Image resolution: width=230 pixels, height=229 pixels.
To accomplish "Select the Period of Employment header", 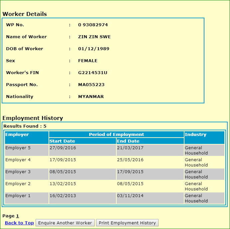I will click(116, 135).
